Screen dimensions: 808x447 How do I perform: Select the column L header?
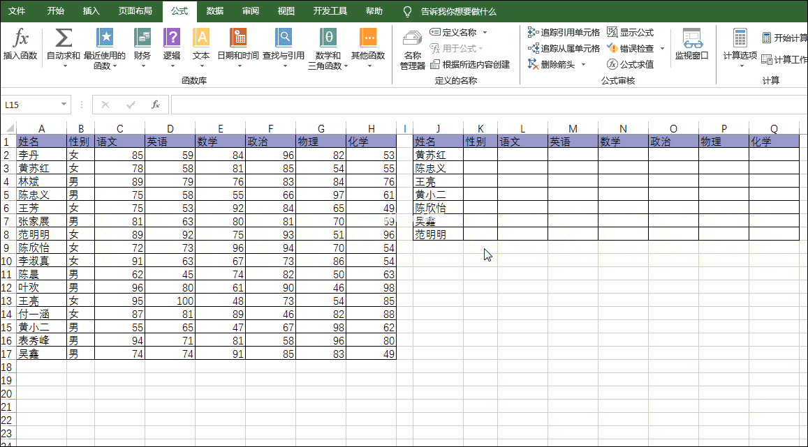coord(522,128)
